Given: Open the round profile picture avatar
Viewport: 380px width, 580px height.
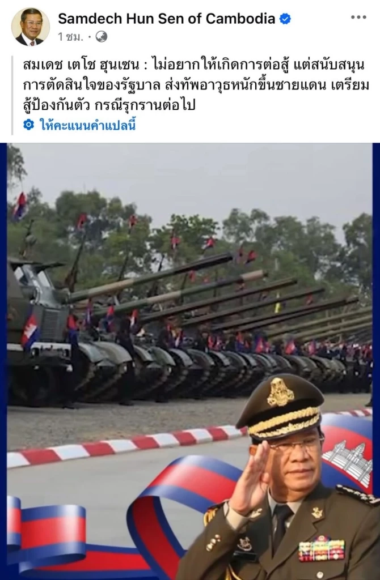Looking at the screenshot, I should pos(31,27).
